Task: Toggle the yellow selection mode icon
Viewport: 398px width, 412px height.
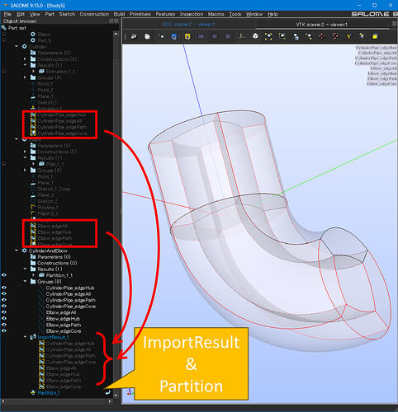Action: 187,36
